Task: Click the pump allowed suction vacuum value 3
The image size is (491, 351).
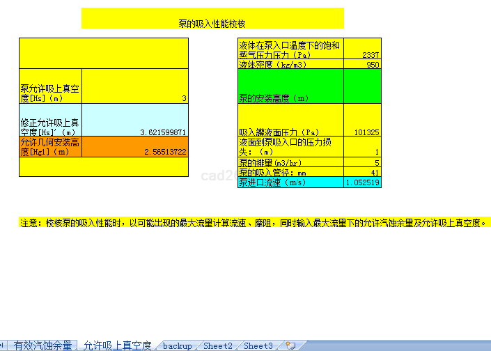Action: click(135, 86)
